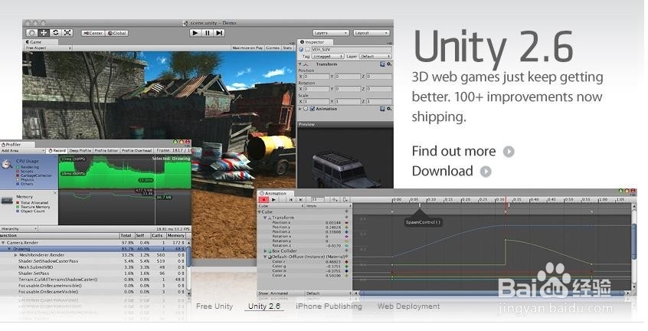The image size is (648, 331).
Task: Click the Animation window record button
Action: click(x=263, y=199)
